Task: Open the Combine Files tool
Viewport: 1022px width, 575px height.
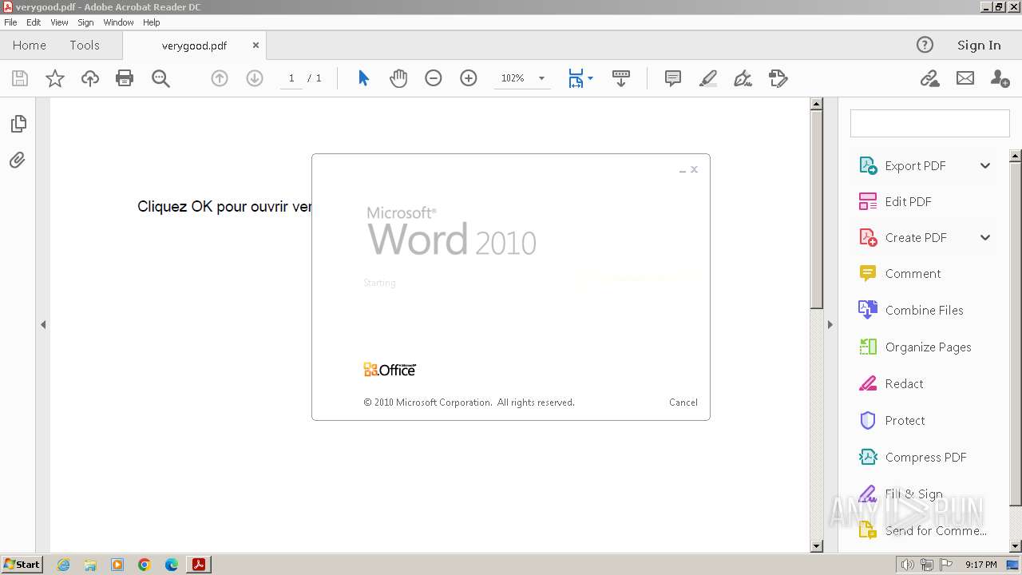Action: 924,311
